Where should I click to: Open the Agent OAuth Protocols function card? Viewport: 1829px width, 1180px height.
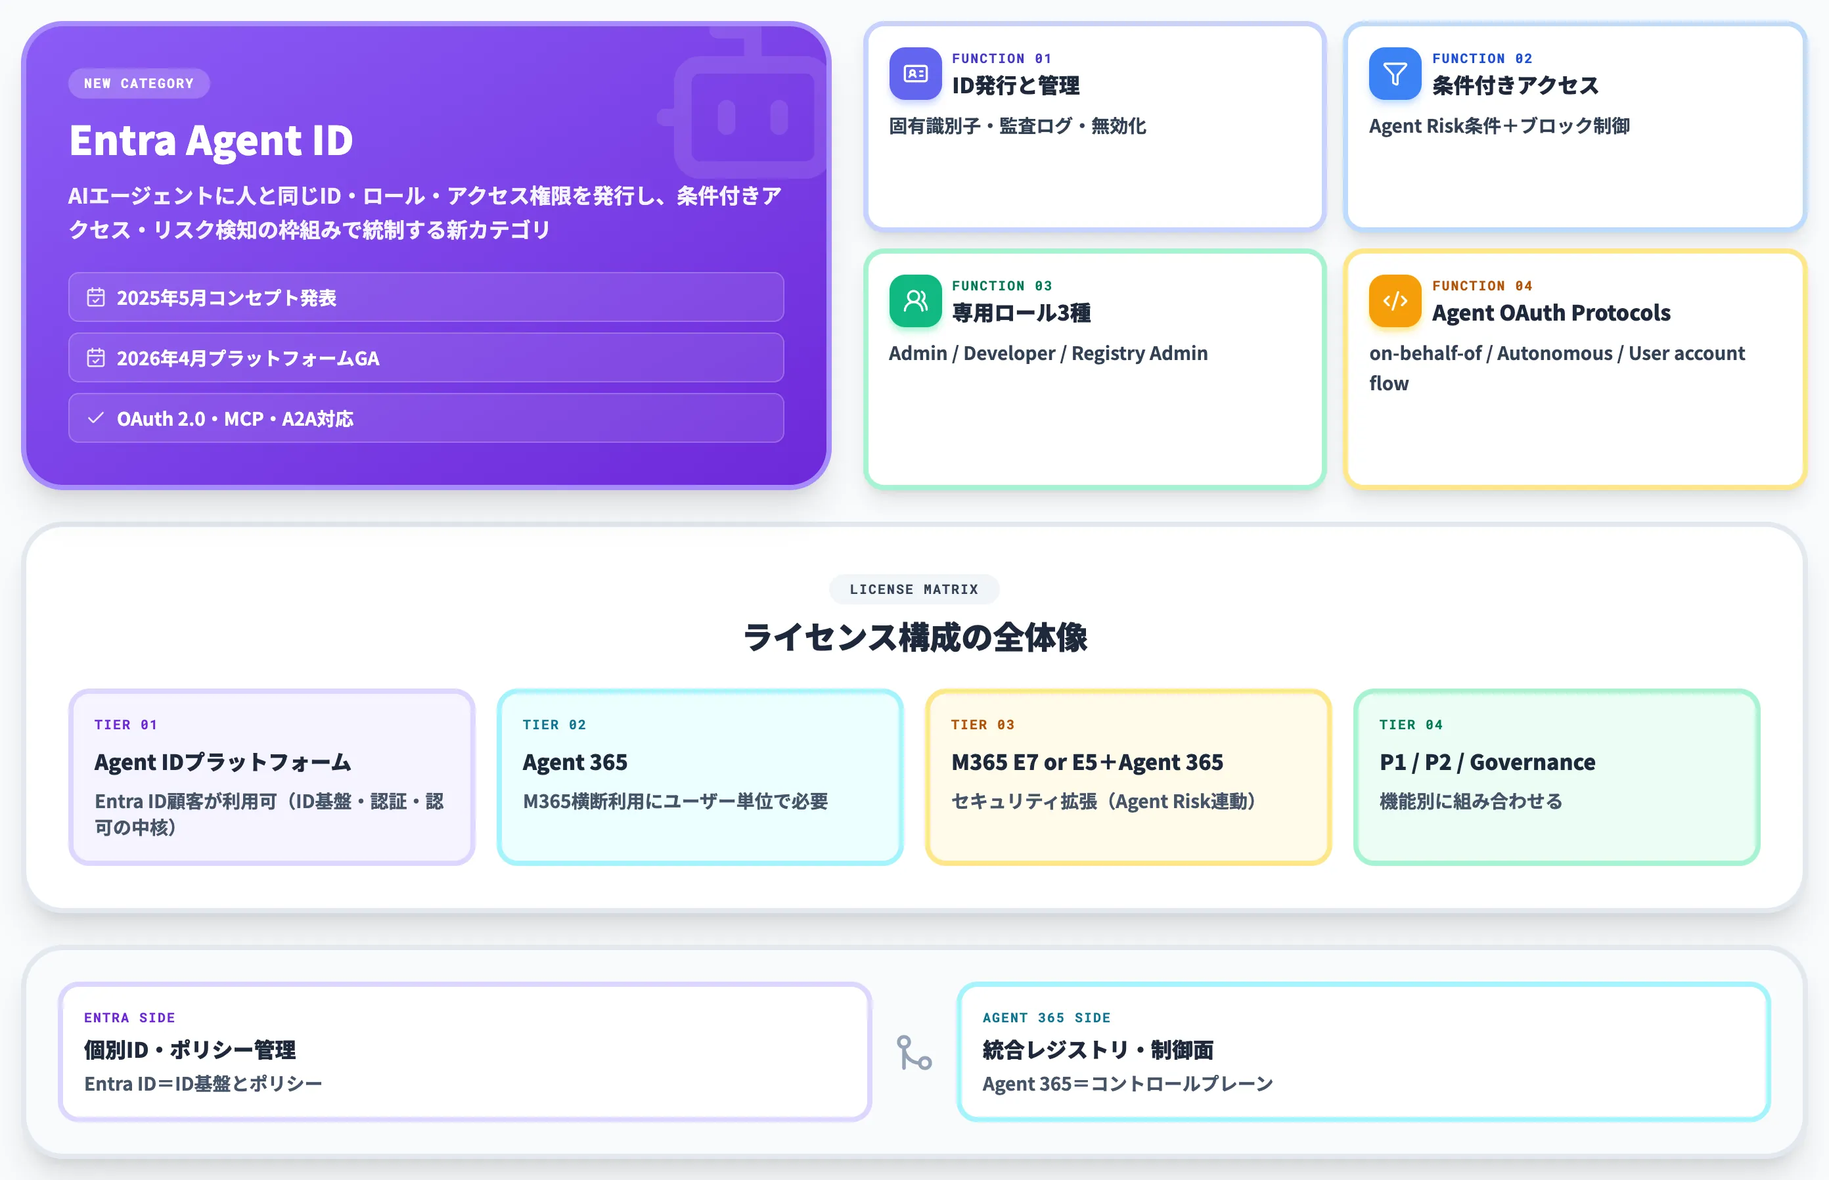[1575, 369]
